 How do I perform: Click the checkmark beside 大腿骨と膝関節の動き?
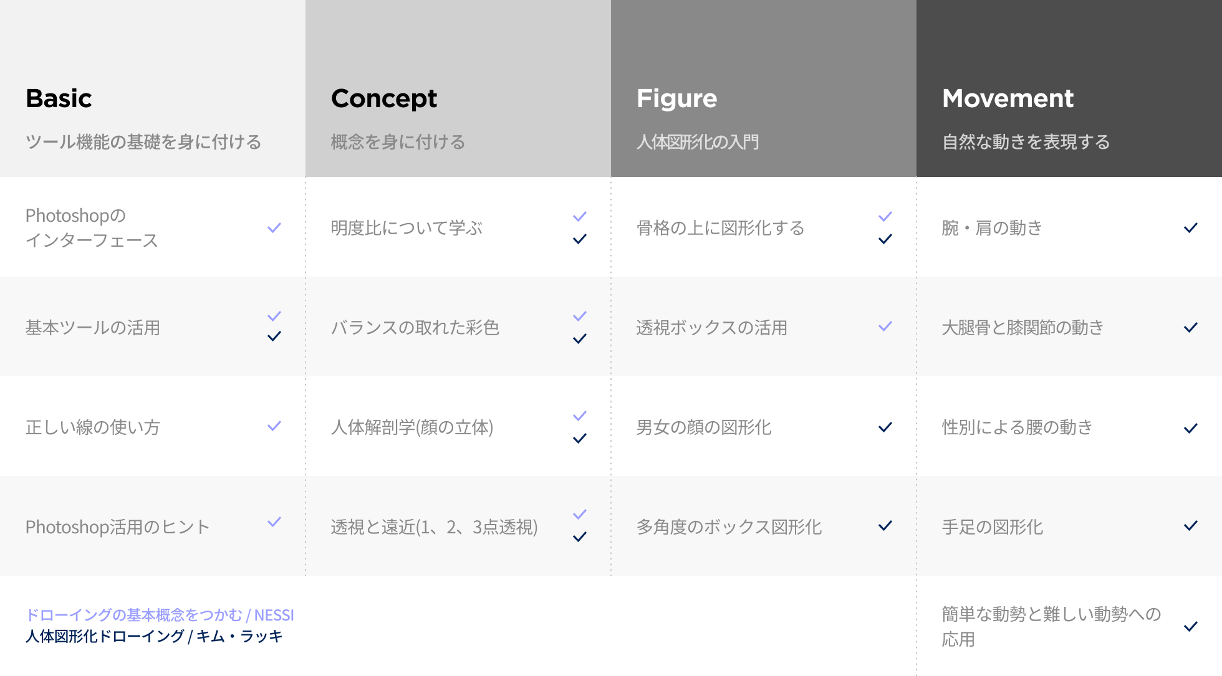(x=1191, y=327)
